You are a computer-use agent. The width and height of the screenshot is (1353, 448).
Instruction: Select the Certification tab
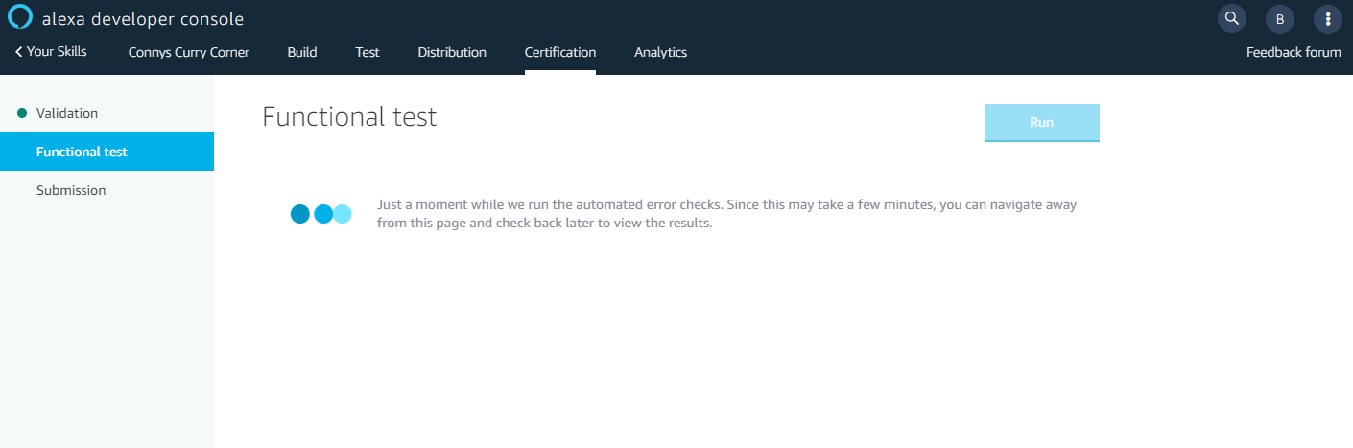[x=560, y=53]
